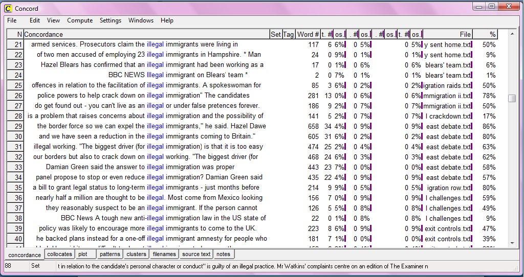Click the Tag column header
The image size is (524, 277).
click(x=289, y=34)
